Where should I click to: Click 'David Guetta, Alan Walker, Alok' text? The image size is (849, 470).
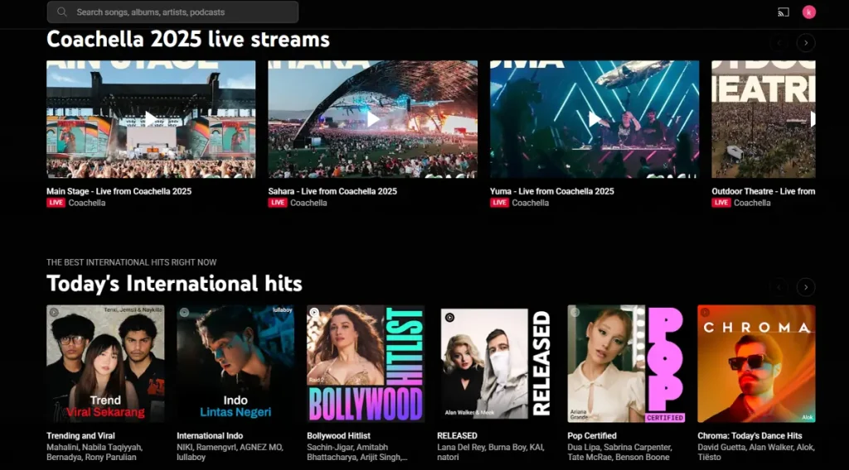(756, 448)
